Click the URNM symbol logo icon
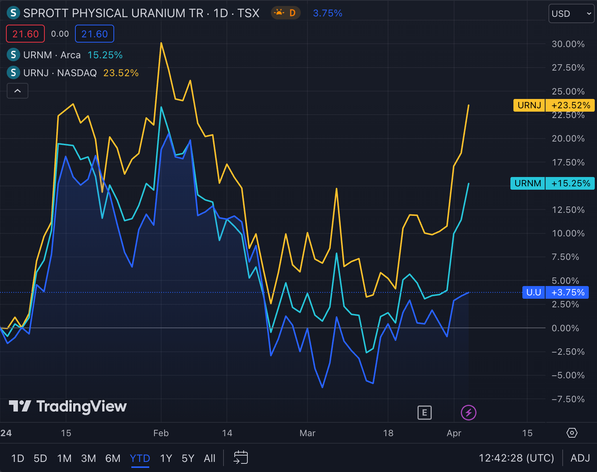This screenshot has height=472, width=597. [13, 55]
